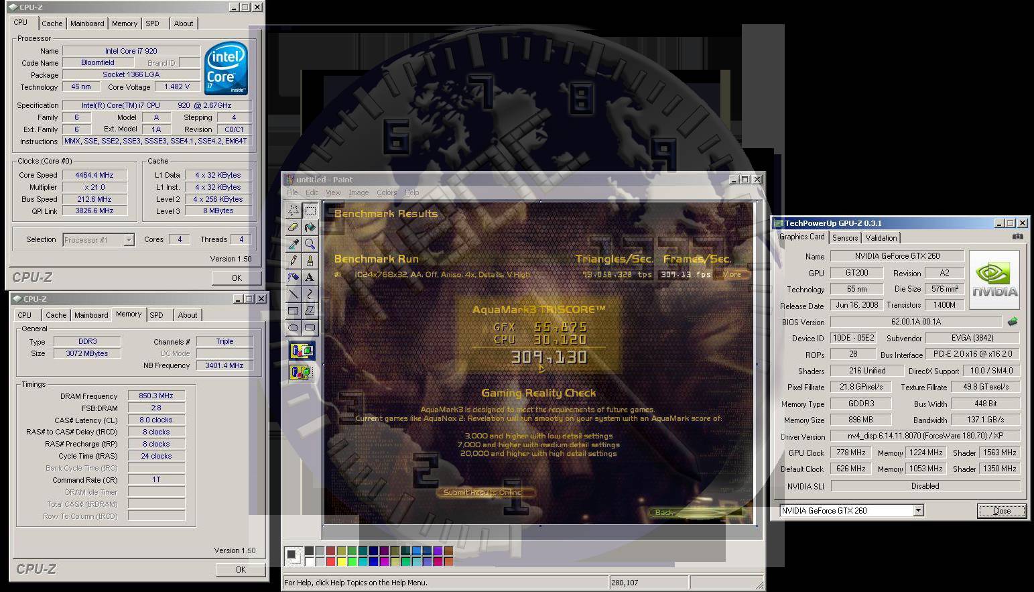Open the Colors menu in Paint
1034x592 pixels.
pyautogui.click(x=387, y=192)
